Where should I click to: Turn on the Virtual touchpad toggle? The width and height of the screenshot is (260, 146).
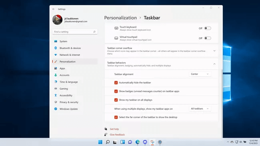point(208,38)
